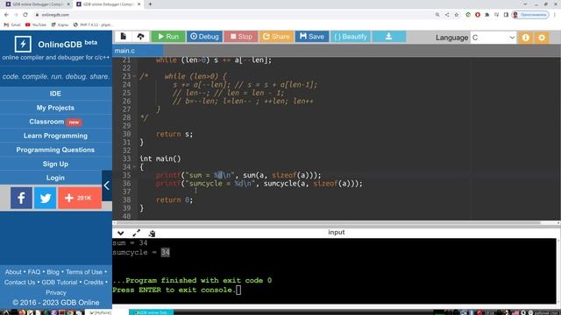561x315 pixels.
Task: Click the clear console icon
Action: coord(152,234)
